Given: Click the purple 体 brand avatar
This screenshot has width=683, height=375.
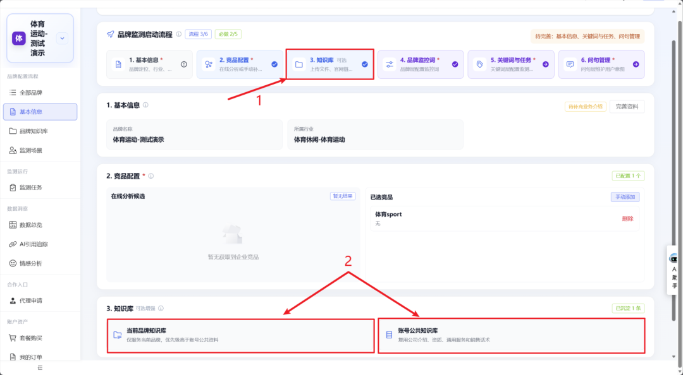Looking at the screenshot, I should 19,39.
